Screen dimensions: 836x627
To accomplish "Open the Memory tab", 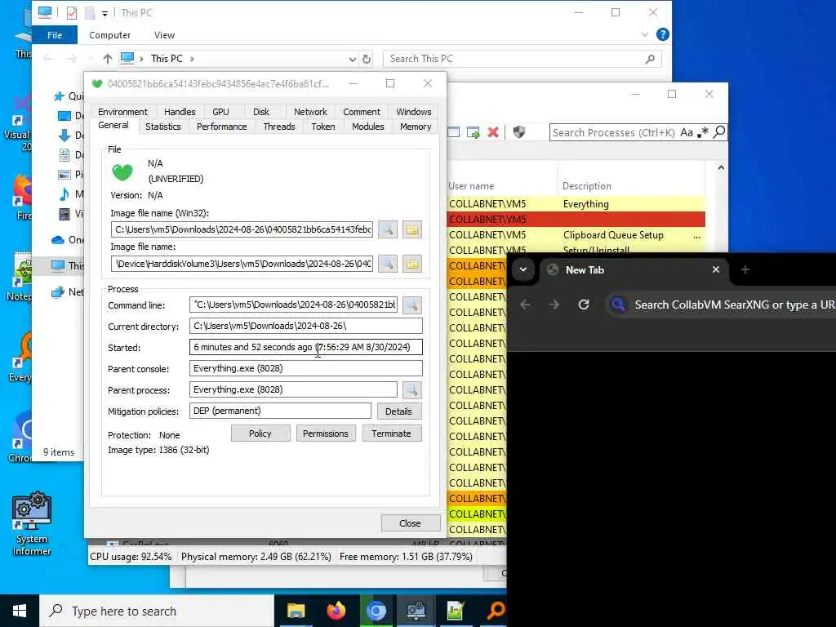I will point(416,127).
